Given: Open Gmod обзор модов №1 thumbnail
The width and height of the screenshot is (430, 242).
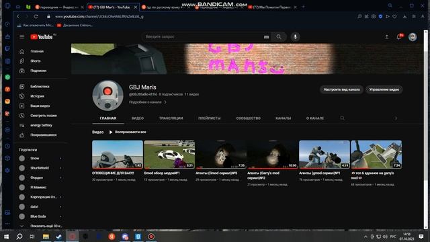Looking at the screenshot, I should (169, 155).
